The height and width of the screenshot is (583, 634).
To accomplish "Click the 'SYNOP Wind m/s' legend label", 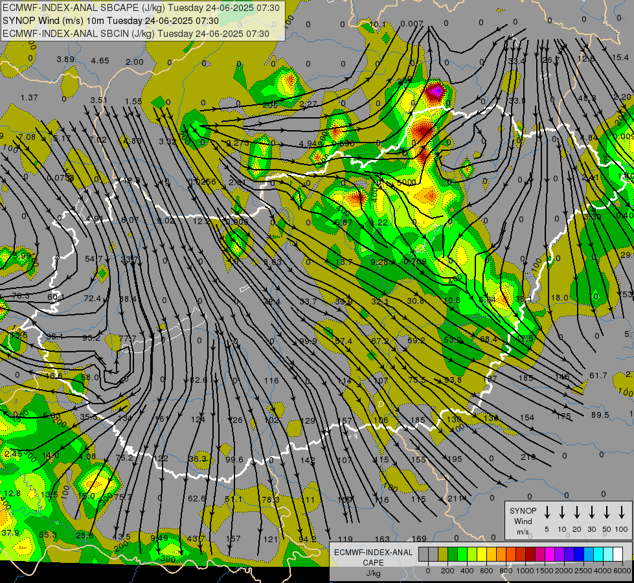I will click(x=523, y=521).
